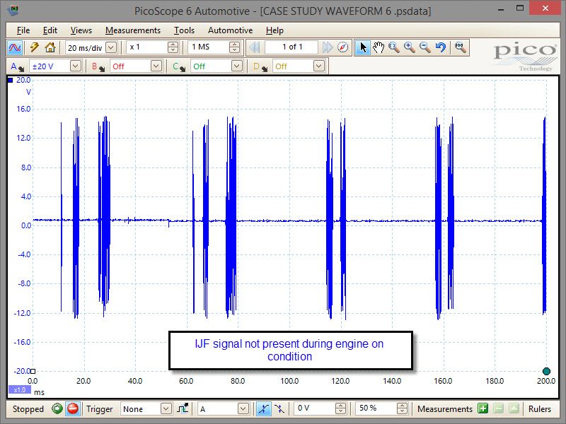Add a measurement with green plus
Viewport: 566px width, 424px height.
483,409
